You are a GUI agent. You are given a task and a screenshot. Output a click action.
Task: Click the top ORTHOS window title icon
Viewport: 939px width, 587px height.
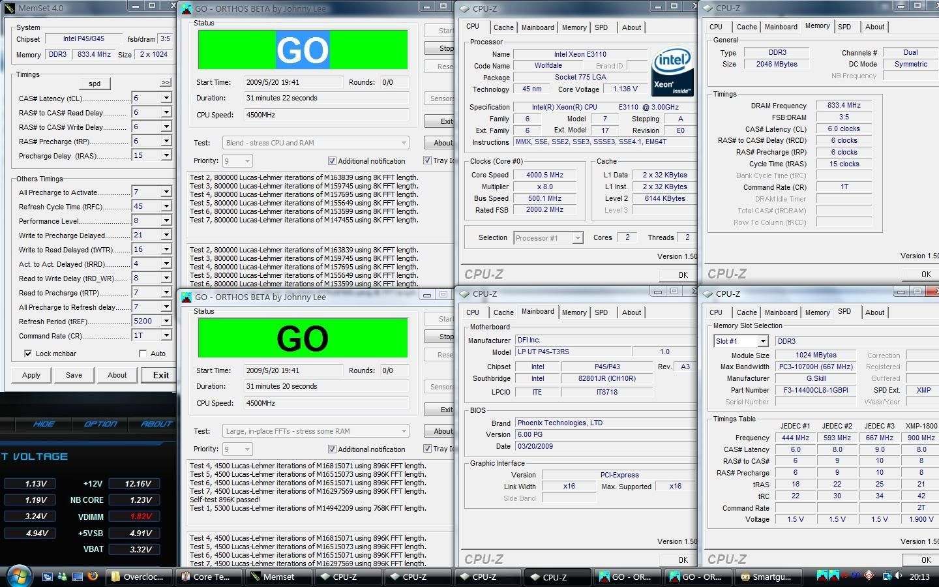click(x=186, y=8)
